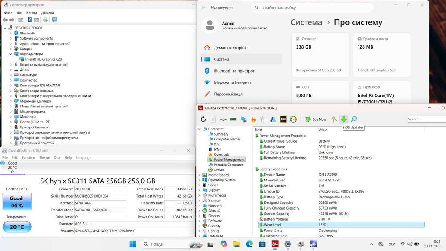Image resolution: width=446 pixels, height=251 pixels.
Task: Expand Motherboard node in AIDA64 tree
Action: 199,175
